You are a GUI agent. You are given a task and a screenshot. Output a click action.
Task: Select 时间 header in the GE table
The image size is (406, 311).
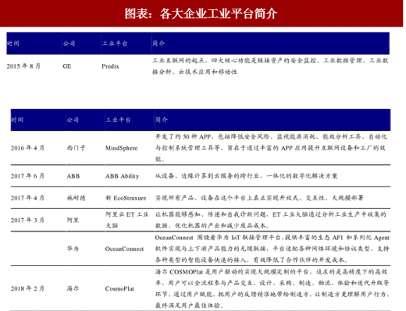click(x=13, y=43)
